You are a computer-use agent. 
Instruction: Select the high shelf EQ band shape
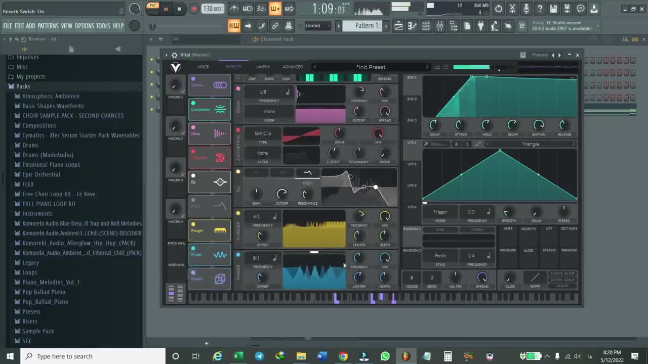[x=307, y=173]
